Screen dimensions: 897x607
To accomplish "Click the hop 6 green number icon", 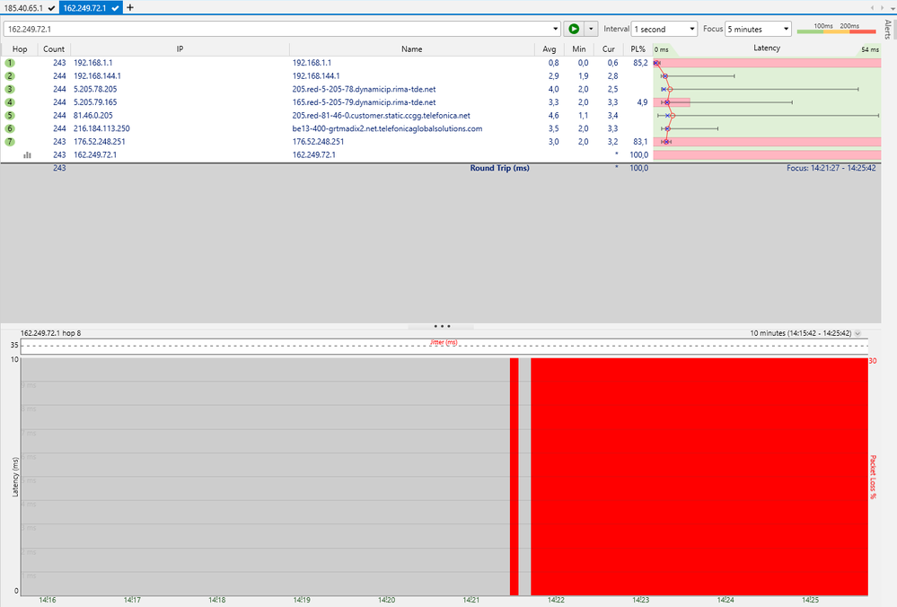I will (10, 128).
